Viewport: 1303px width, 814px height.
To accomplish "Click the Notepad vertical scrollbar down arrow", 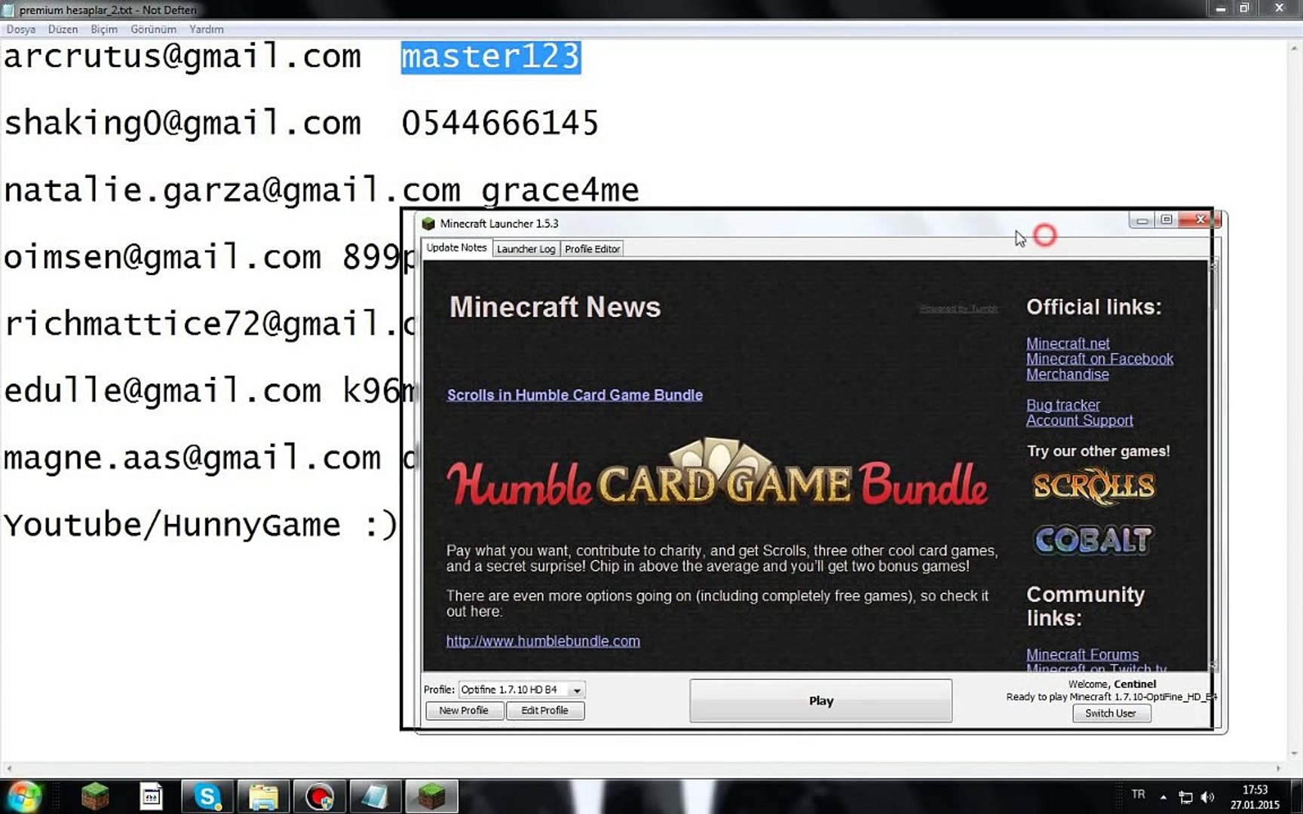I will (1295, 753).
